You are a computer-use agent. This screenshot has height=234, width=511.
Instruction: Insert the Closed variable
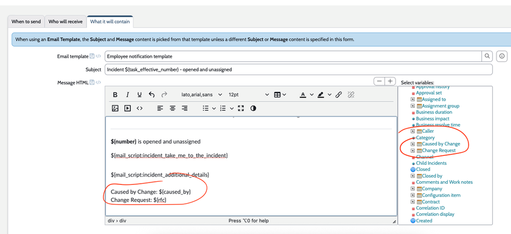tap(423, 169)
